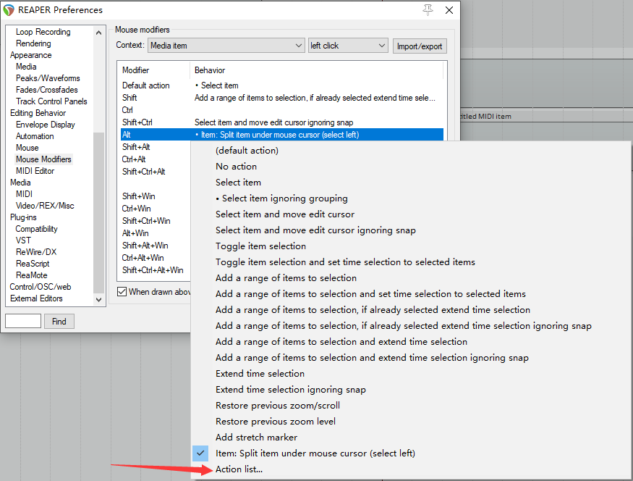633x481 pixels.
Task: Select the checked "Split item under mouse cursor" entry
Action: point(315,453)
